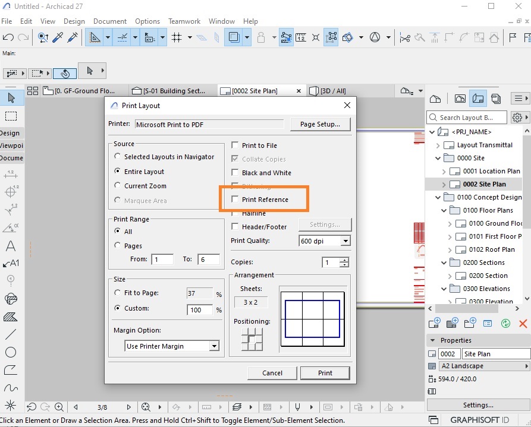This screenshot has height=427, width=531.
Task: Click the red delete icon in Navigator
Action: click(x=523, y=324)
